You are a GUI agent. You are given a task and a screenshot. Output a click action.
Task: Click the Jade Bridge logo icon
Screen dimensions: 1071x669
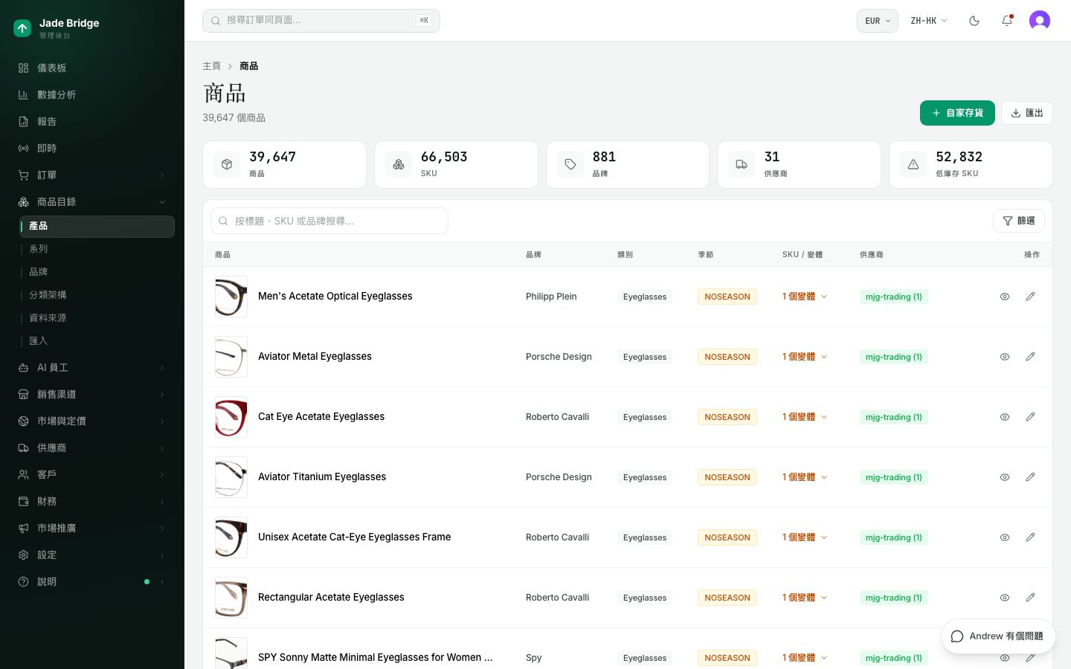coord(22,28)
